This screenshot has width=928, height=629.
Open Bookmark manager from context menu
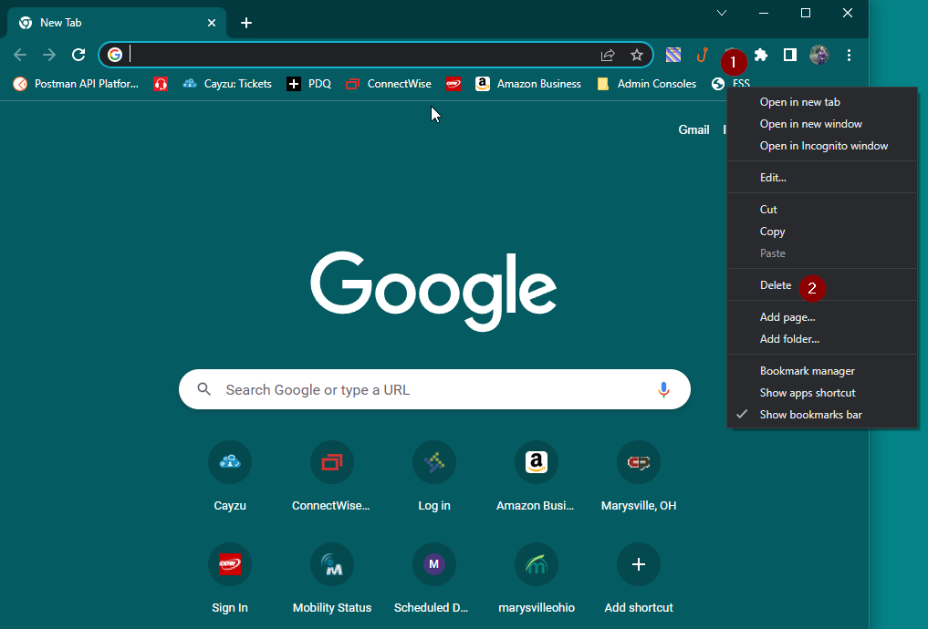pyautogui.click(x=807, y=371)
